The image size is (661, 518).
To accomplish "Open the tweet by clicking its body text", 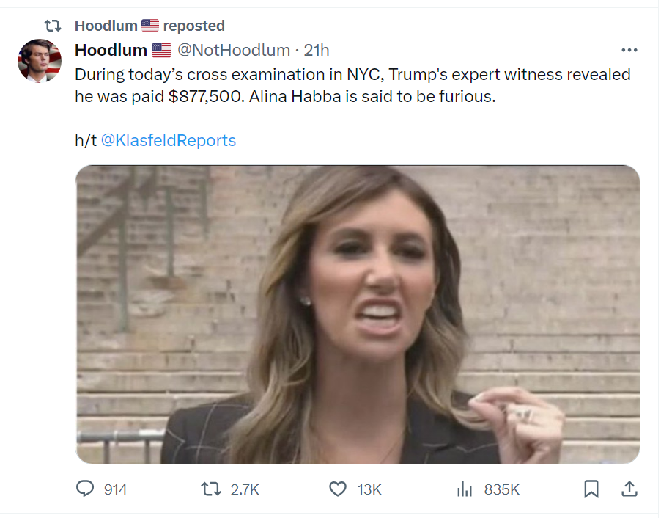I will pos(352,85).
